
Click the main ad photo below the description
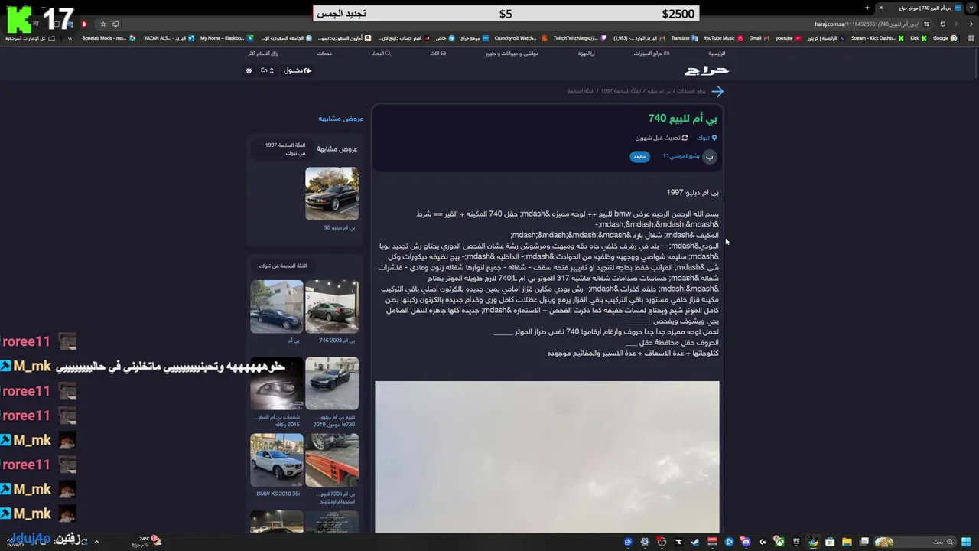547,456
